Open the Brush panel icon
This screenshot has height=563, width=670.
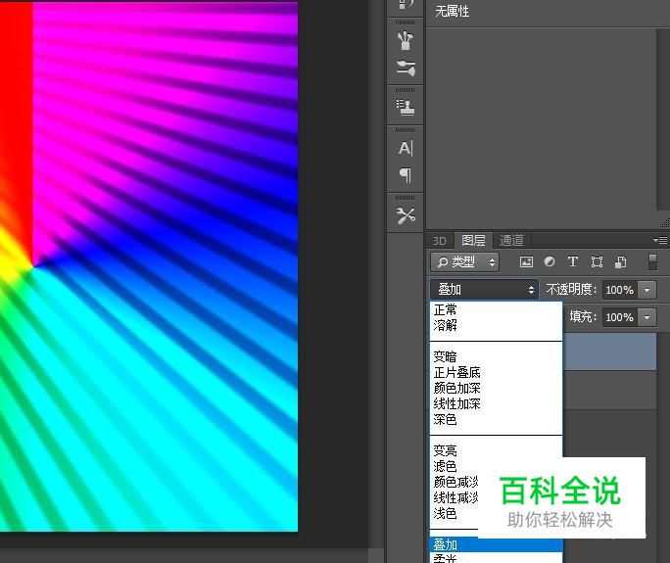point(406,40)
